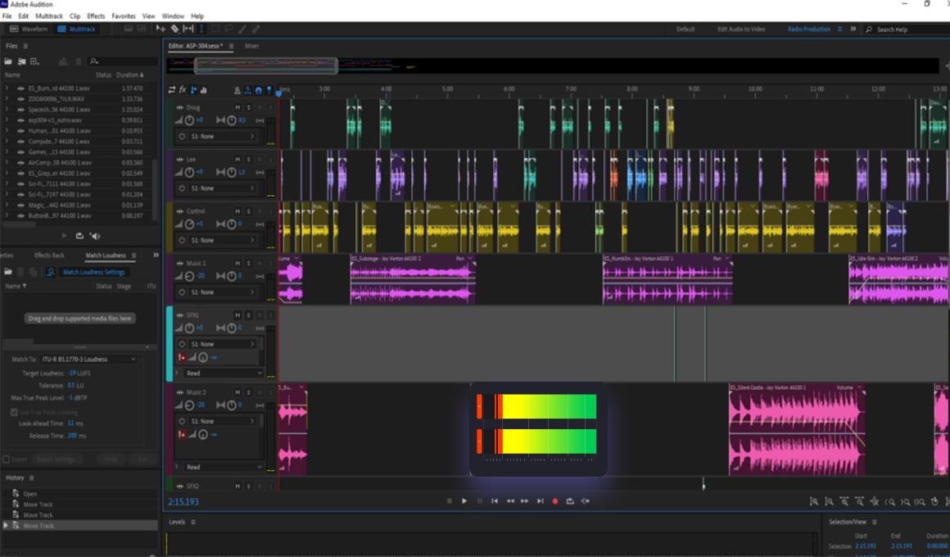
Task: Click the New File icon in Files panel
Action: [34, 61]
